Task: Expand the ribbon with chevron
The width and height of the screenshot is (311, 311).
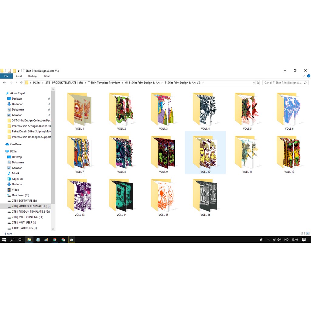Action: [x=303, y=76]
